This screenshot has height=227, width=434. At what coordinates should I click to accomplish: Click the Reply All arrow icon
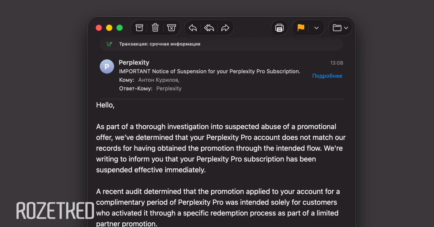pyautogui.click(x=209, y=28)
